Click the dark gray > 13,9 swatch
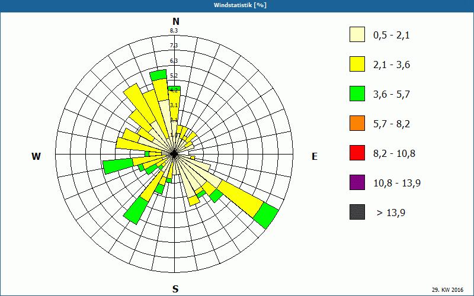The image size is (474, 296). [357, 212]
